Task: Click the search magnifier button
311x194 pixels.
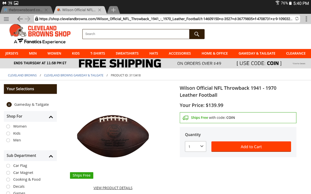Action: click(x=197, y=34)
